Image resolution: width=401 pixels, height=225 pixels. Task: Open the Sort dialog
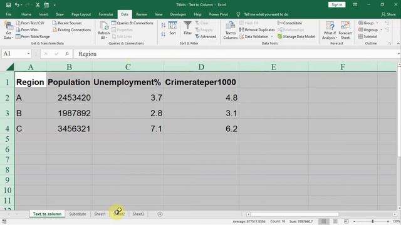172,28
